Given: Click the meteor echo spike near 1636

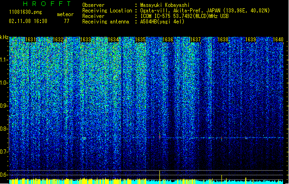Looking at the screenshot, I should pos(159,136).
